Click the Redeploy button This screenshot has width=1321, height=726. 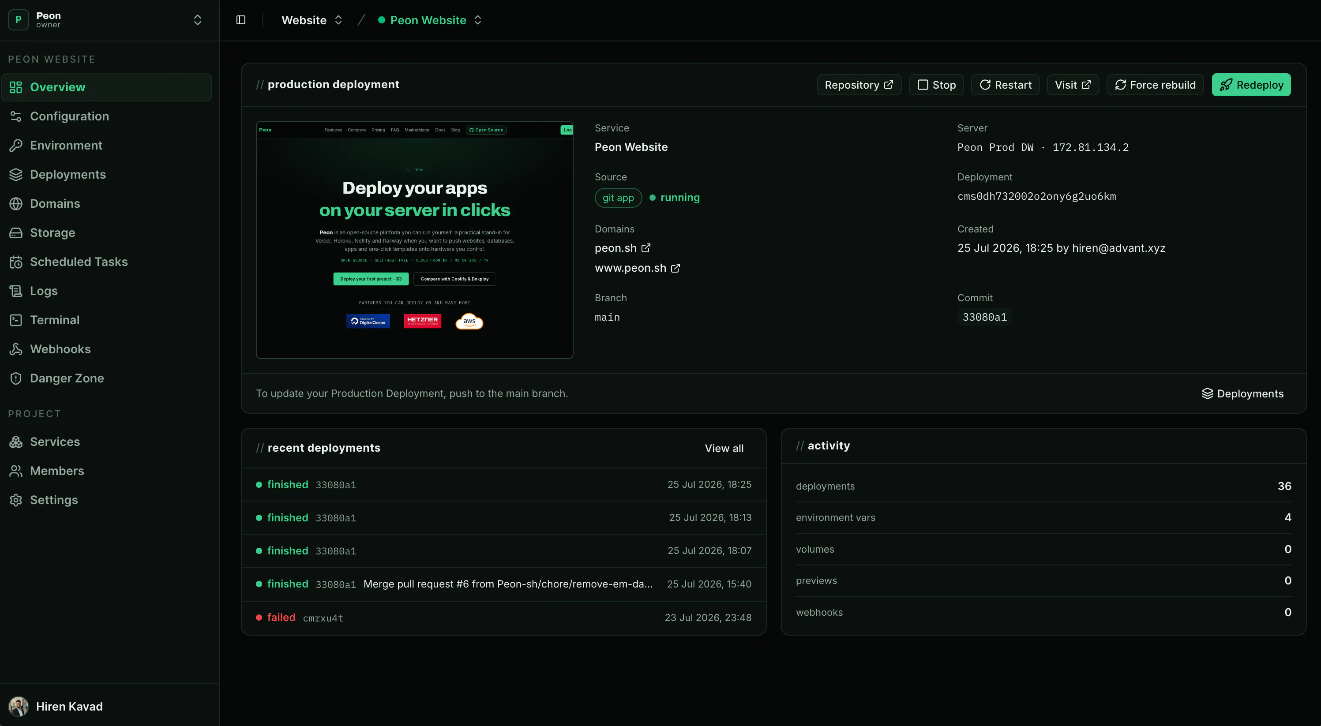tap(1251, 85)
